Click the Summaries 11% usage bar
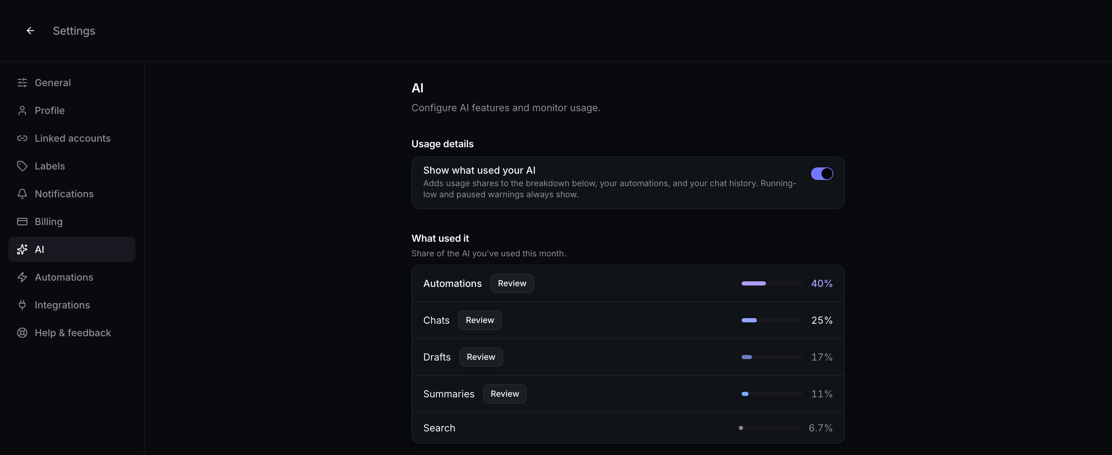 click(x=771, y=394)
